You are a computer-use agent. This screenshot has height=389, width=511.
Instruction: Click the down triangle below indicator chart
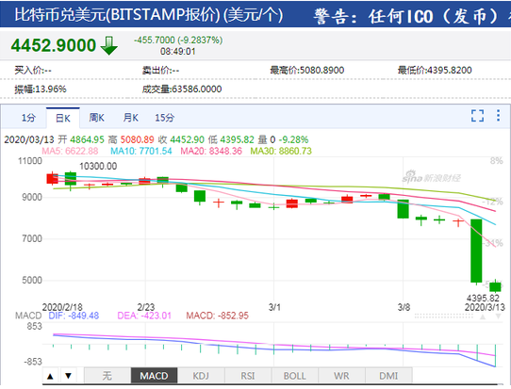click(68, 377)
